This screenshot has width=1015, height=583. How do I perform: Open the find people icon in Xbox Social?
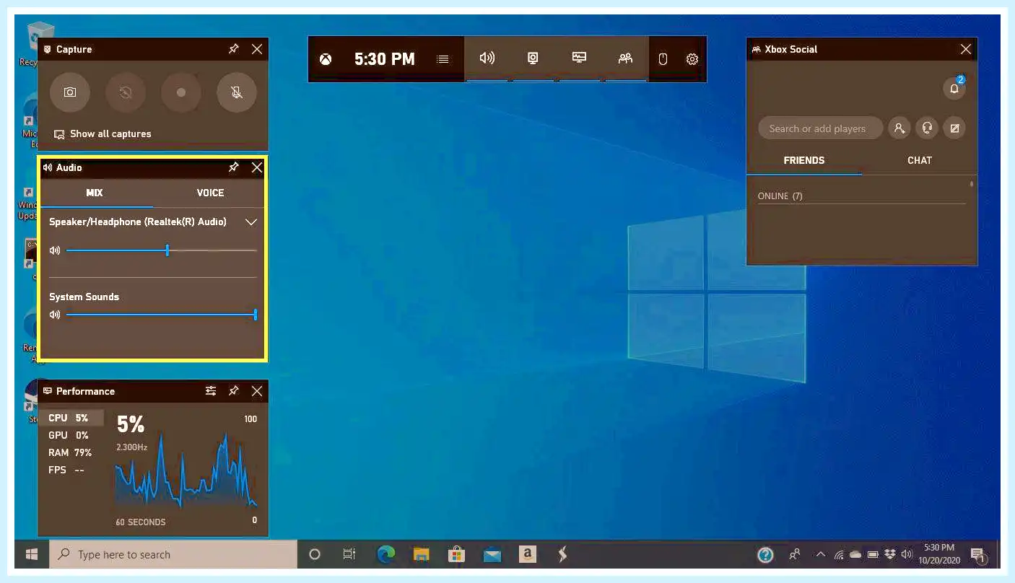pyautogui.click(x=899, y=128)
